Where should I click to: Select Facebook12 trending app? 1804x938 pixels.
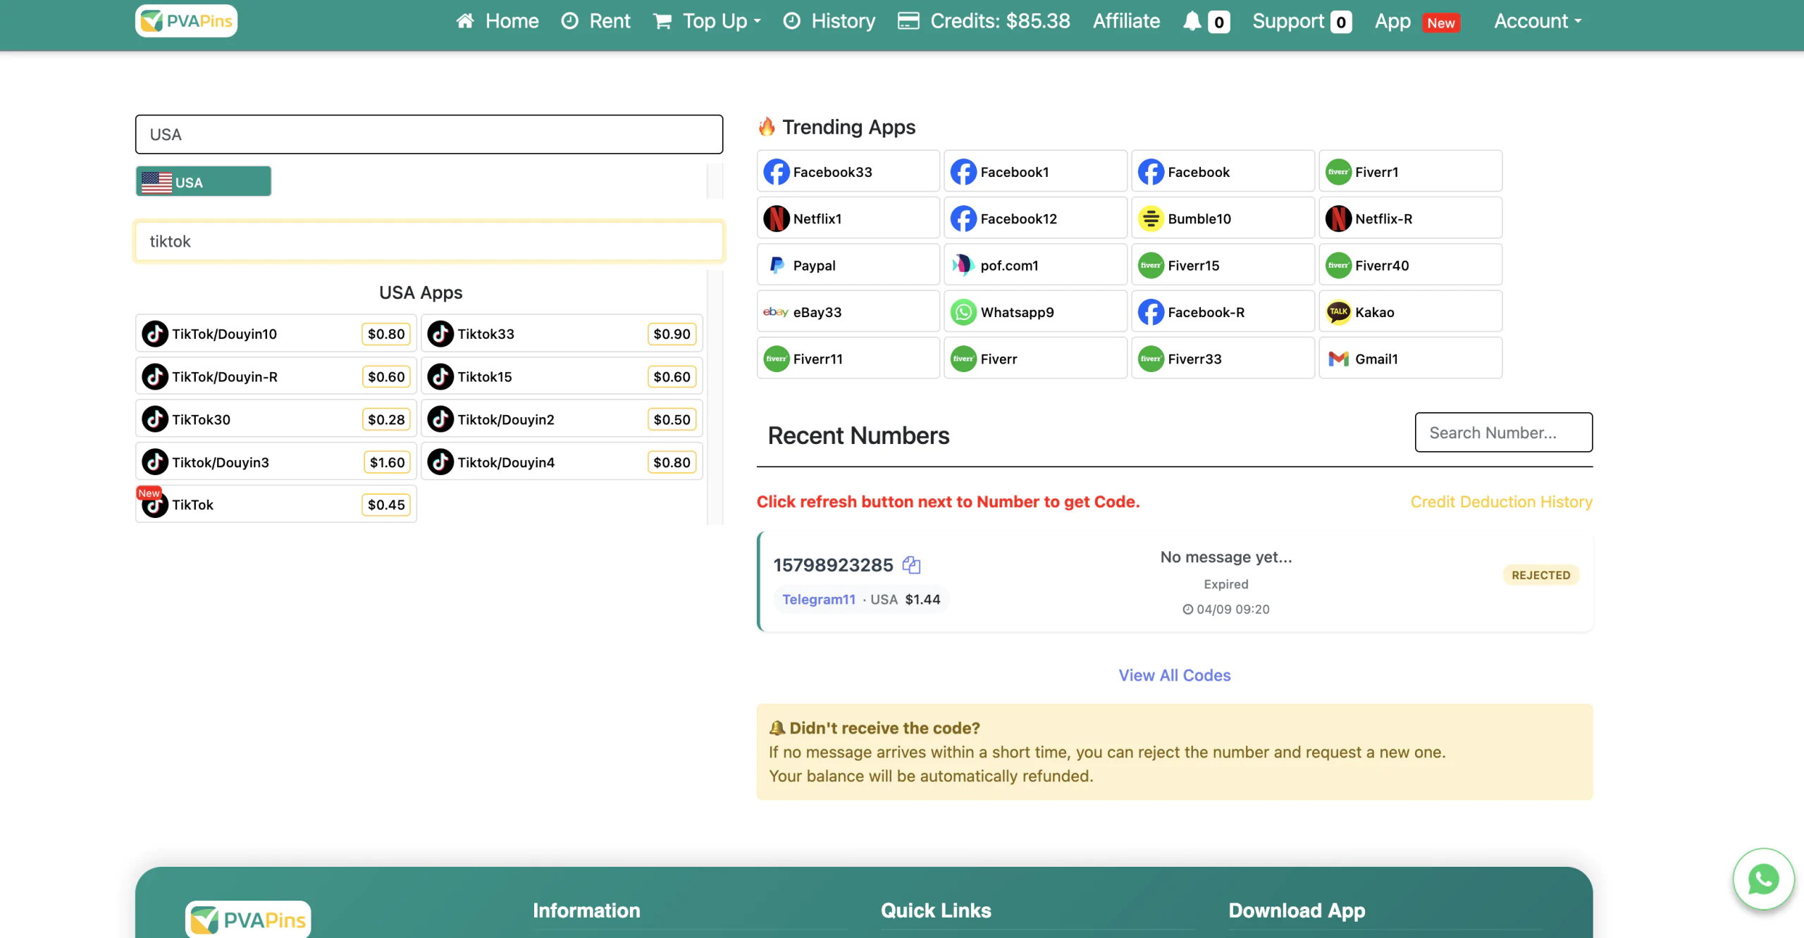pos(1035,218)
